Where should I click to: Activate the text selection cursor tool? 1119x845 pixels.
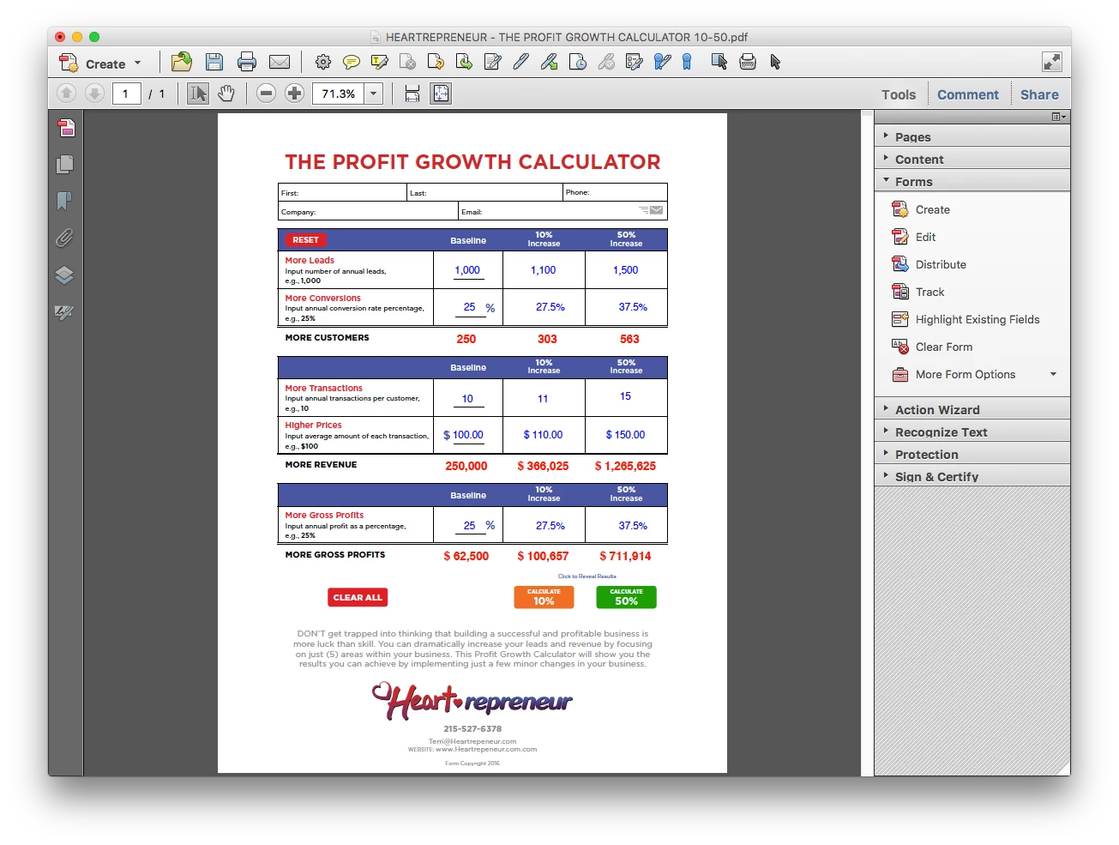click(x=198, y=94)
